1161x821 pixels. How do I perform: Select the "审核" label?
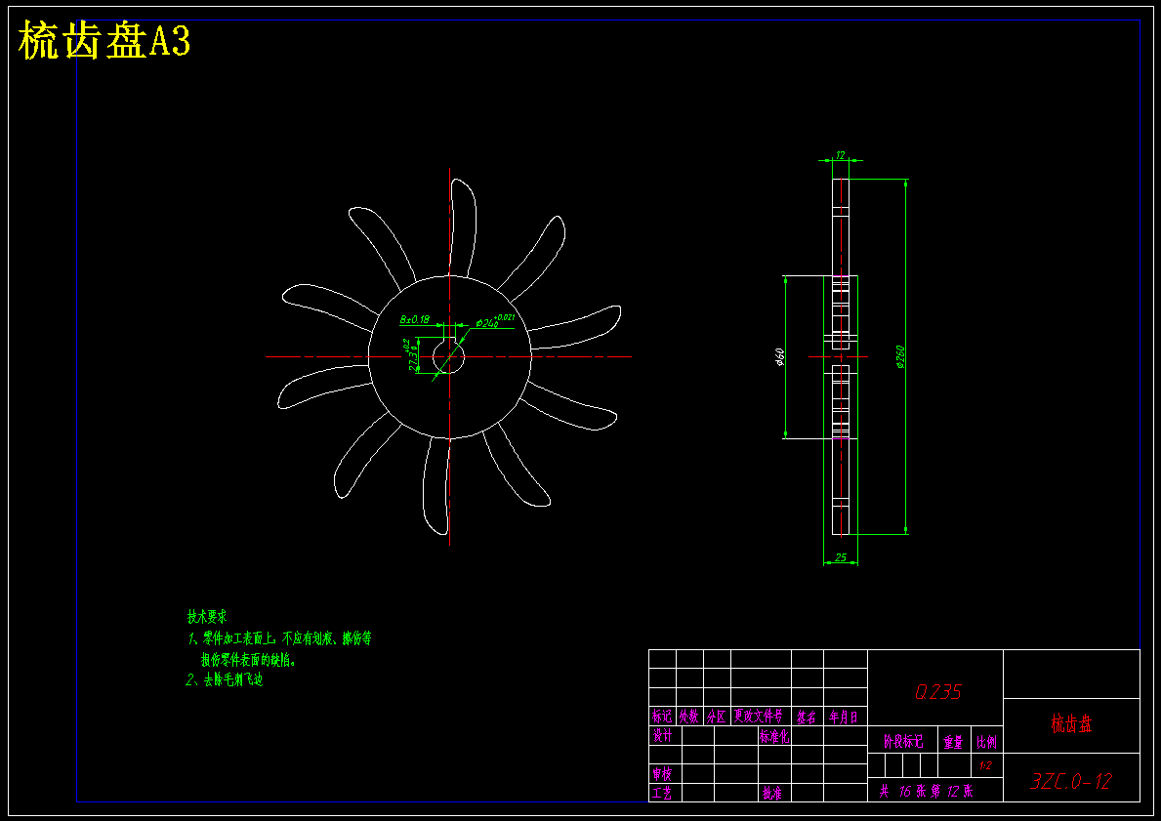click(x=662, y=773)
